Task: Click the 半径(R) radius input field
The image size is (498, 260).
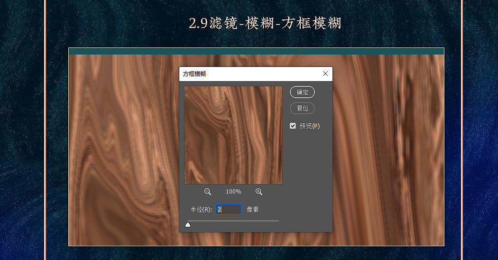Action: 228,209
